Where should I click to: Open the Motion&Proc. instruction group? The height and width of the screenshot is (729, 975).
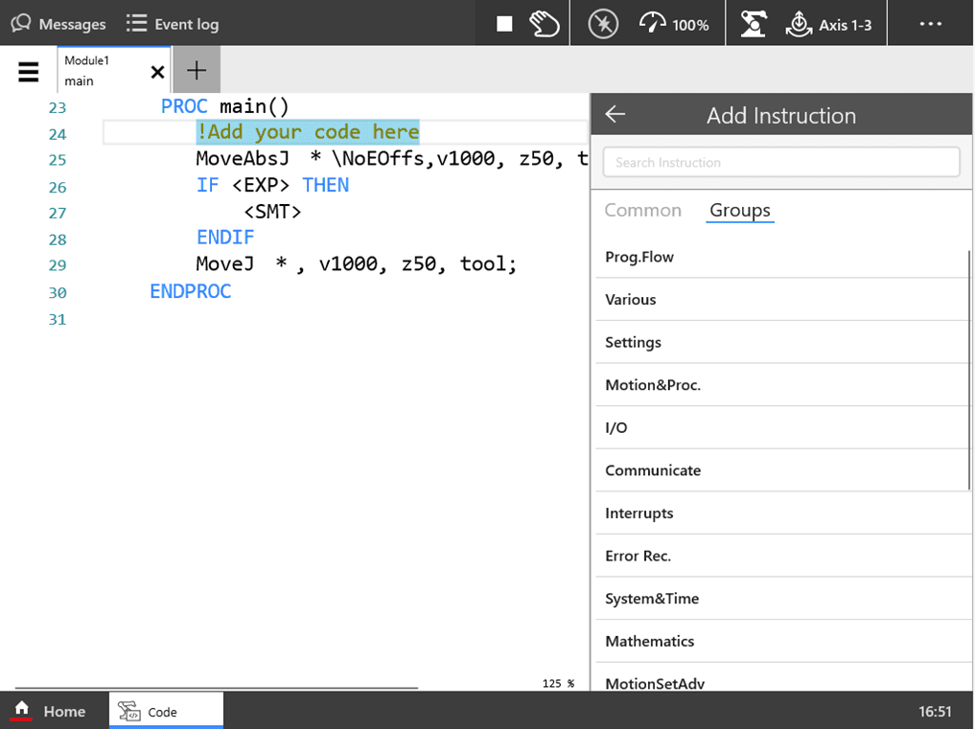[x=781, y=385]
